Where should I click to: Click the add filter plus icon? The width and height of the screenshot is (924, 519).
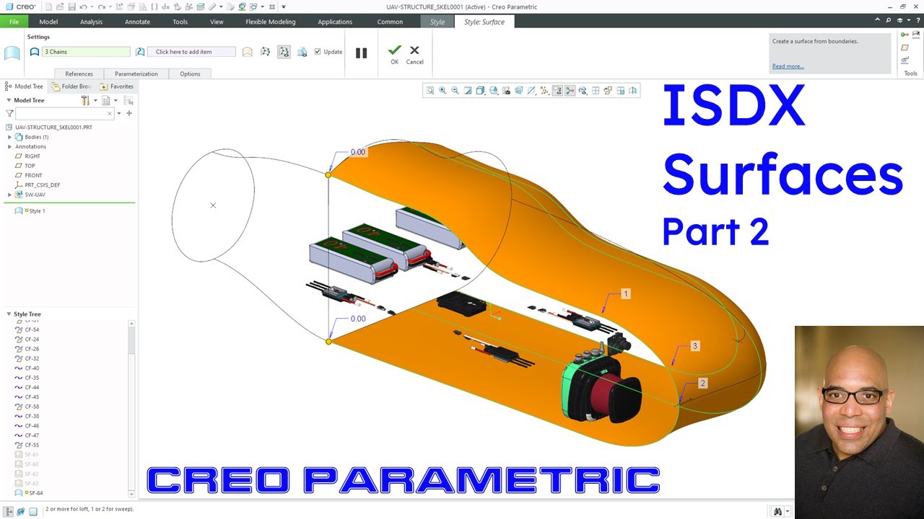(x=129, y=113)
